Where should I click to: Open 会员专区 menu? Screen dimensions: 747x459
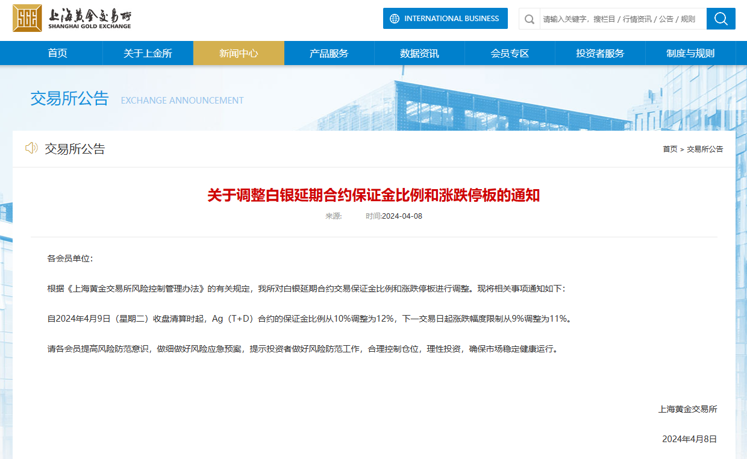coord(510,53)
